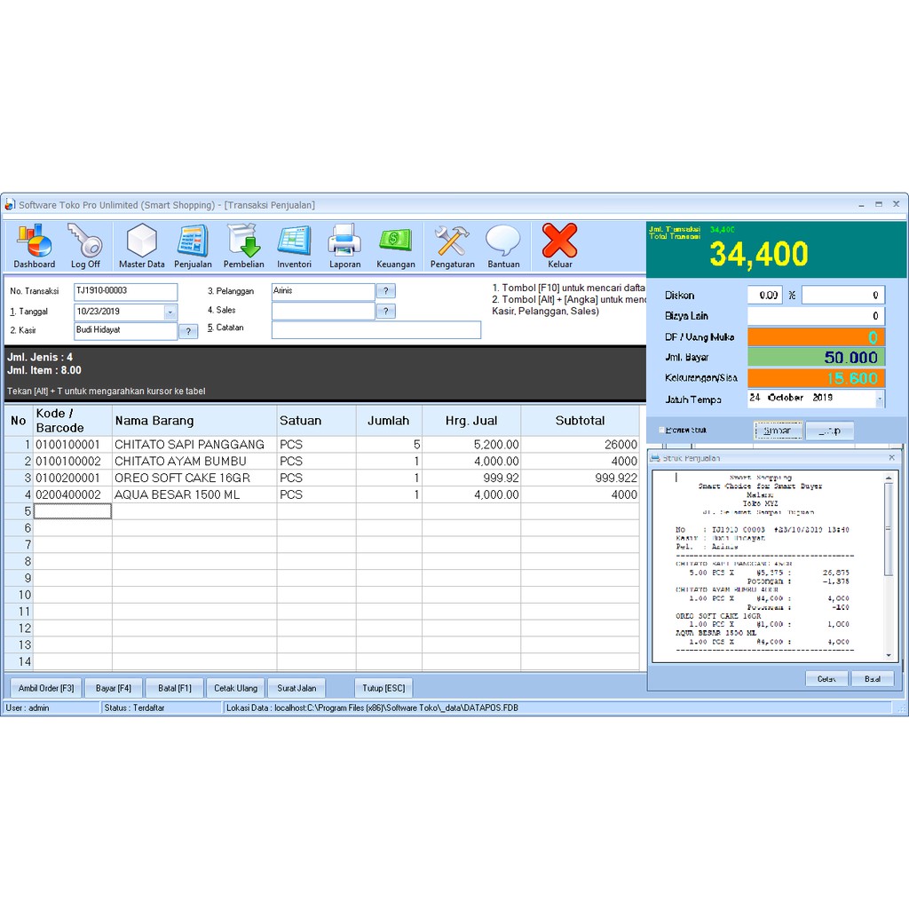
Task: Open the Pelanggan lookup question-mark button
Action: click(385, 291)
